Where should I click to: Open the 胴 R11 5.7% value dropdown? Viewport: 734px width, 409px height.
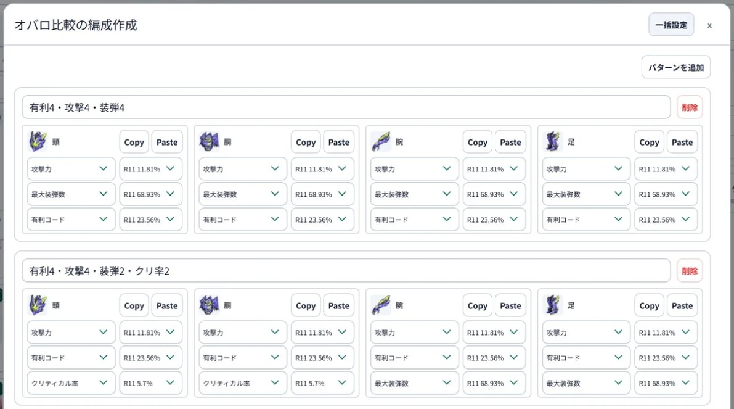(x=322, y=383)
